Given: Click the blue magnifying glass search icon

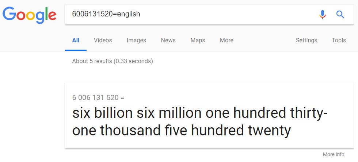Looking at the screenshot, I should click(340, 15).
